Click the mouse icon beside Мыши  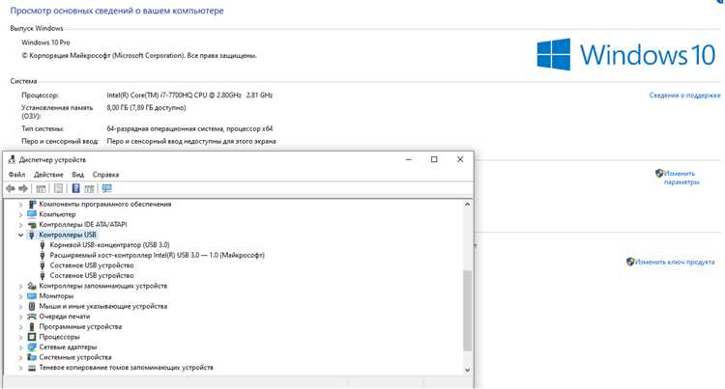pos(32,306)
